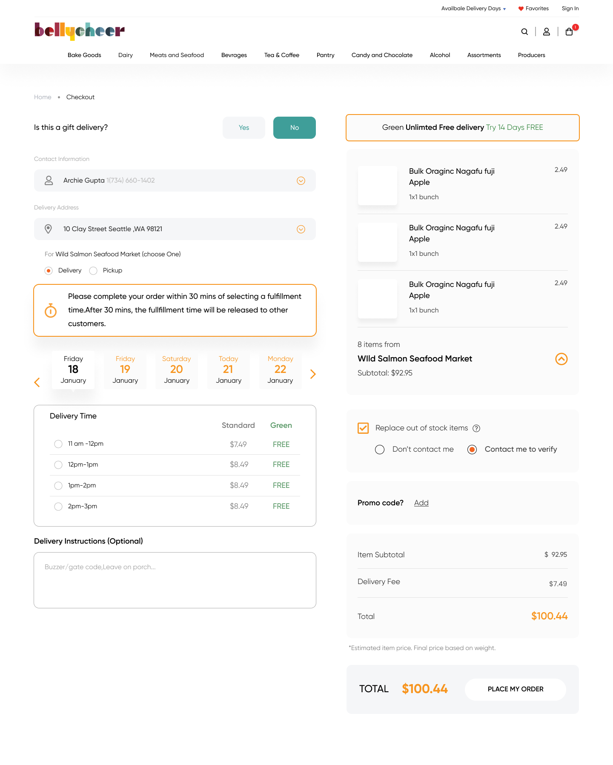Click the bellycheer logo
This screenshot has width=613, height=765.
[x=80, y=31]
